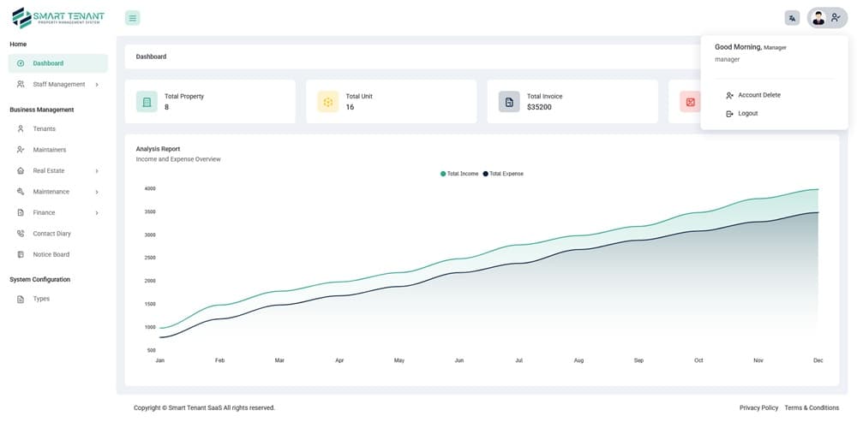Click the Notice Board icon
The image size is (857, 422).
click(21, 254)
